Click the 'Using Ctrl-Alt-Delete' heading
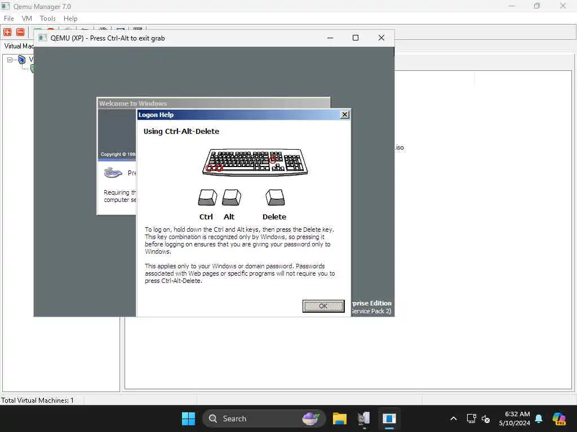The width and height of the screenshot is (577, 432). pos(181,131)
